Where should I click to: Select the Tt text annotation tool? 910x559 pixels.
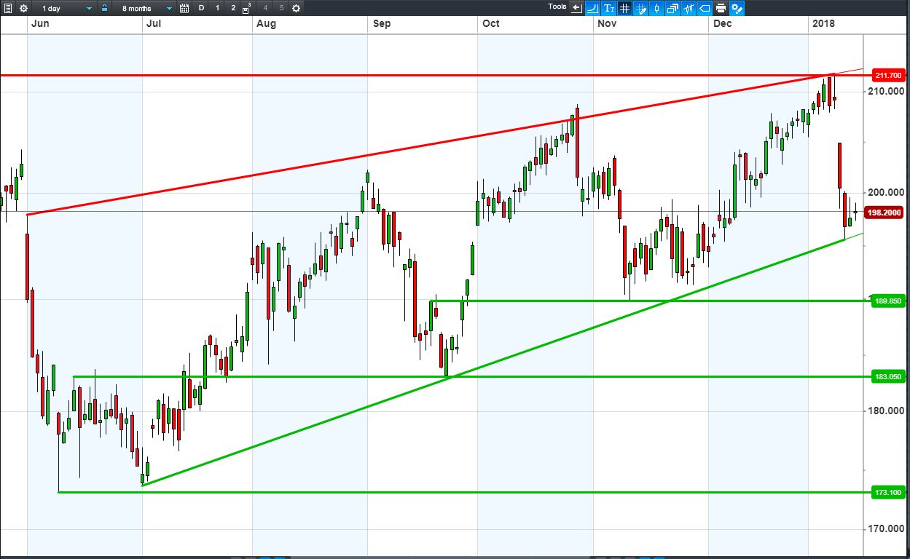[608, 8]
